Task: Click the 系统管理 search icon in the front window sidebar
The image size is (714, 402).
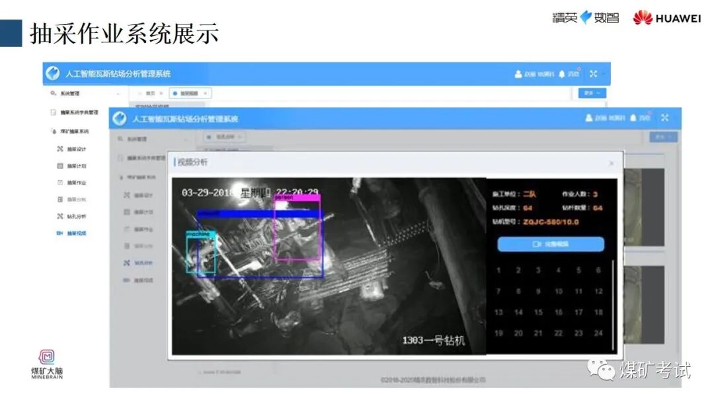Action: [120, 138]
